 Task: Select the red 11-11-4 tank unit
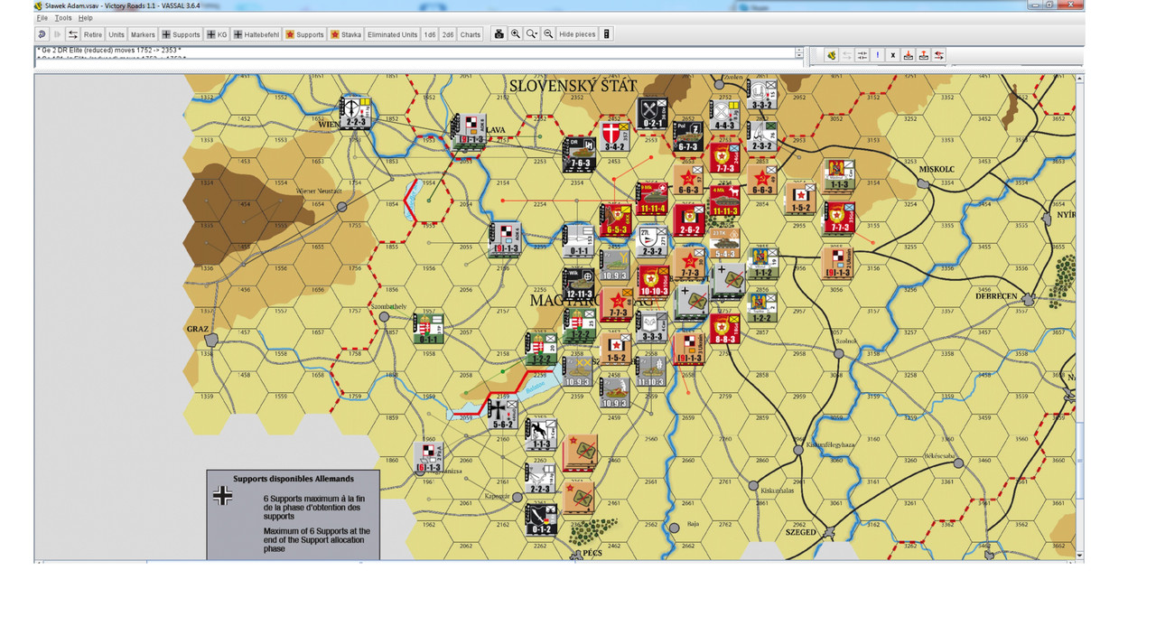(x=651, y=198)
